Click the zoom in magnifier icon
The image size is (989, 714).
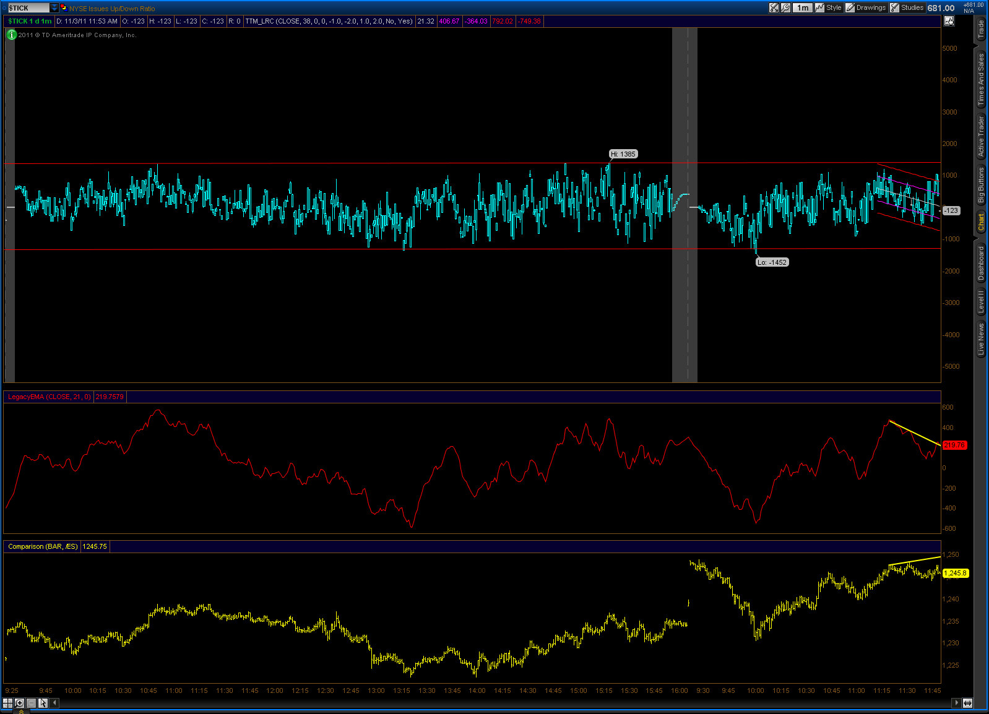click(19, 703)
